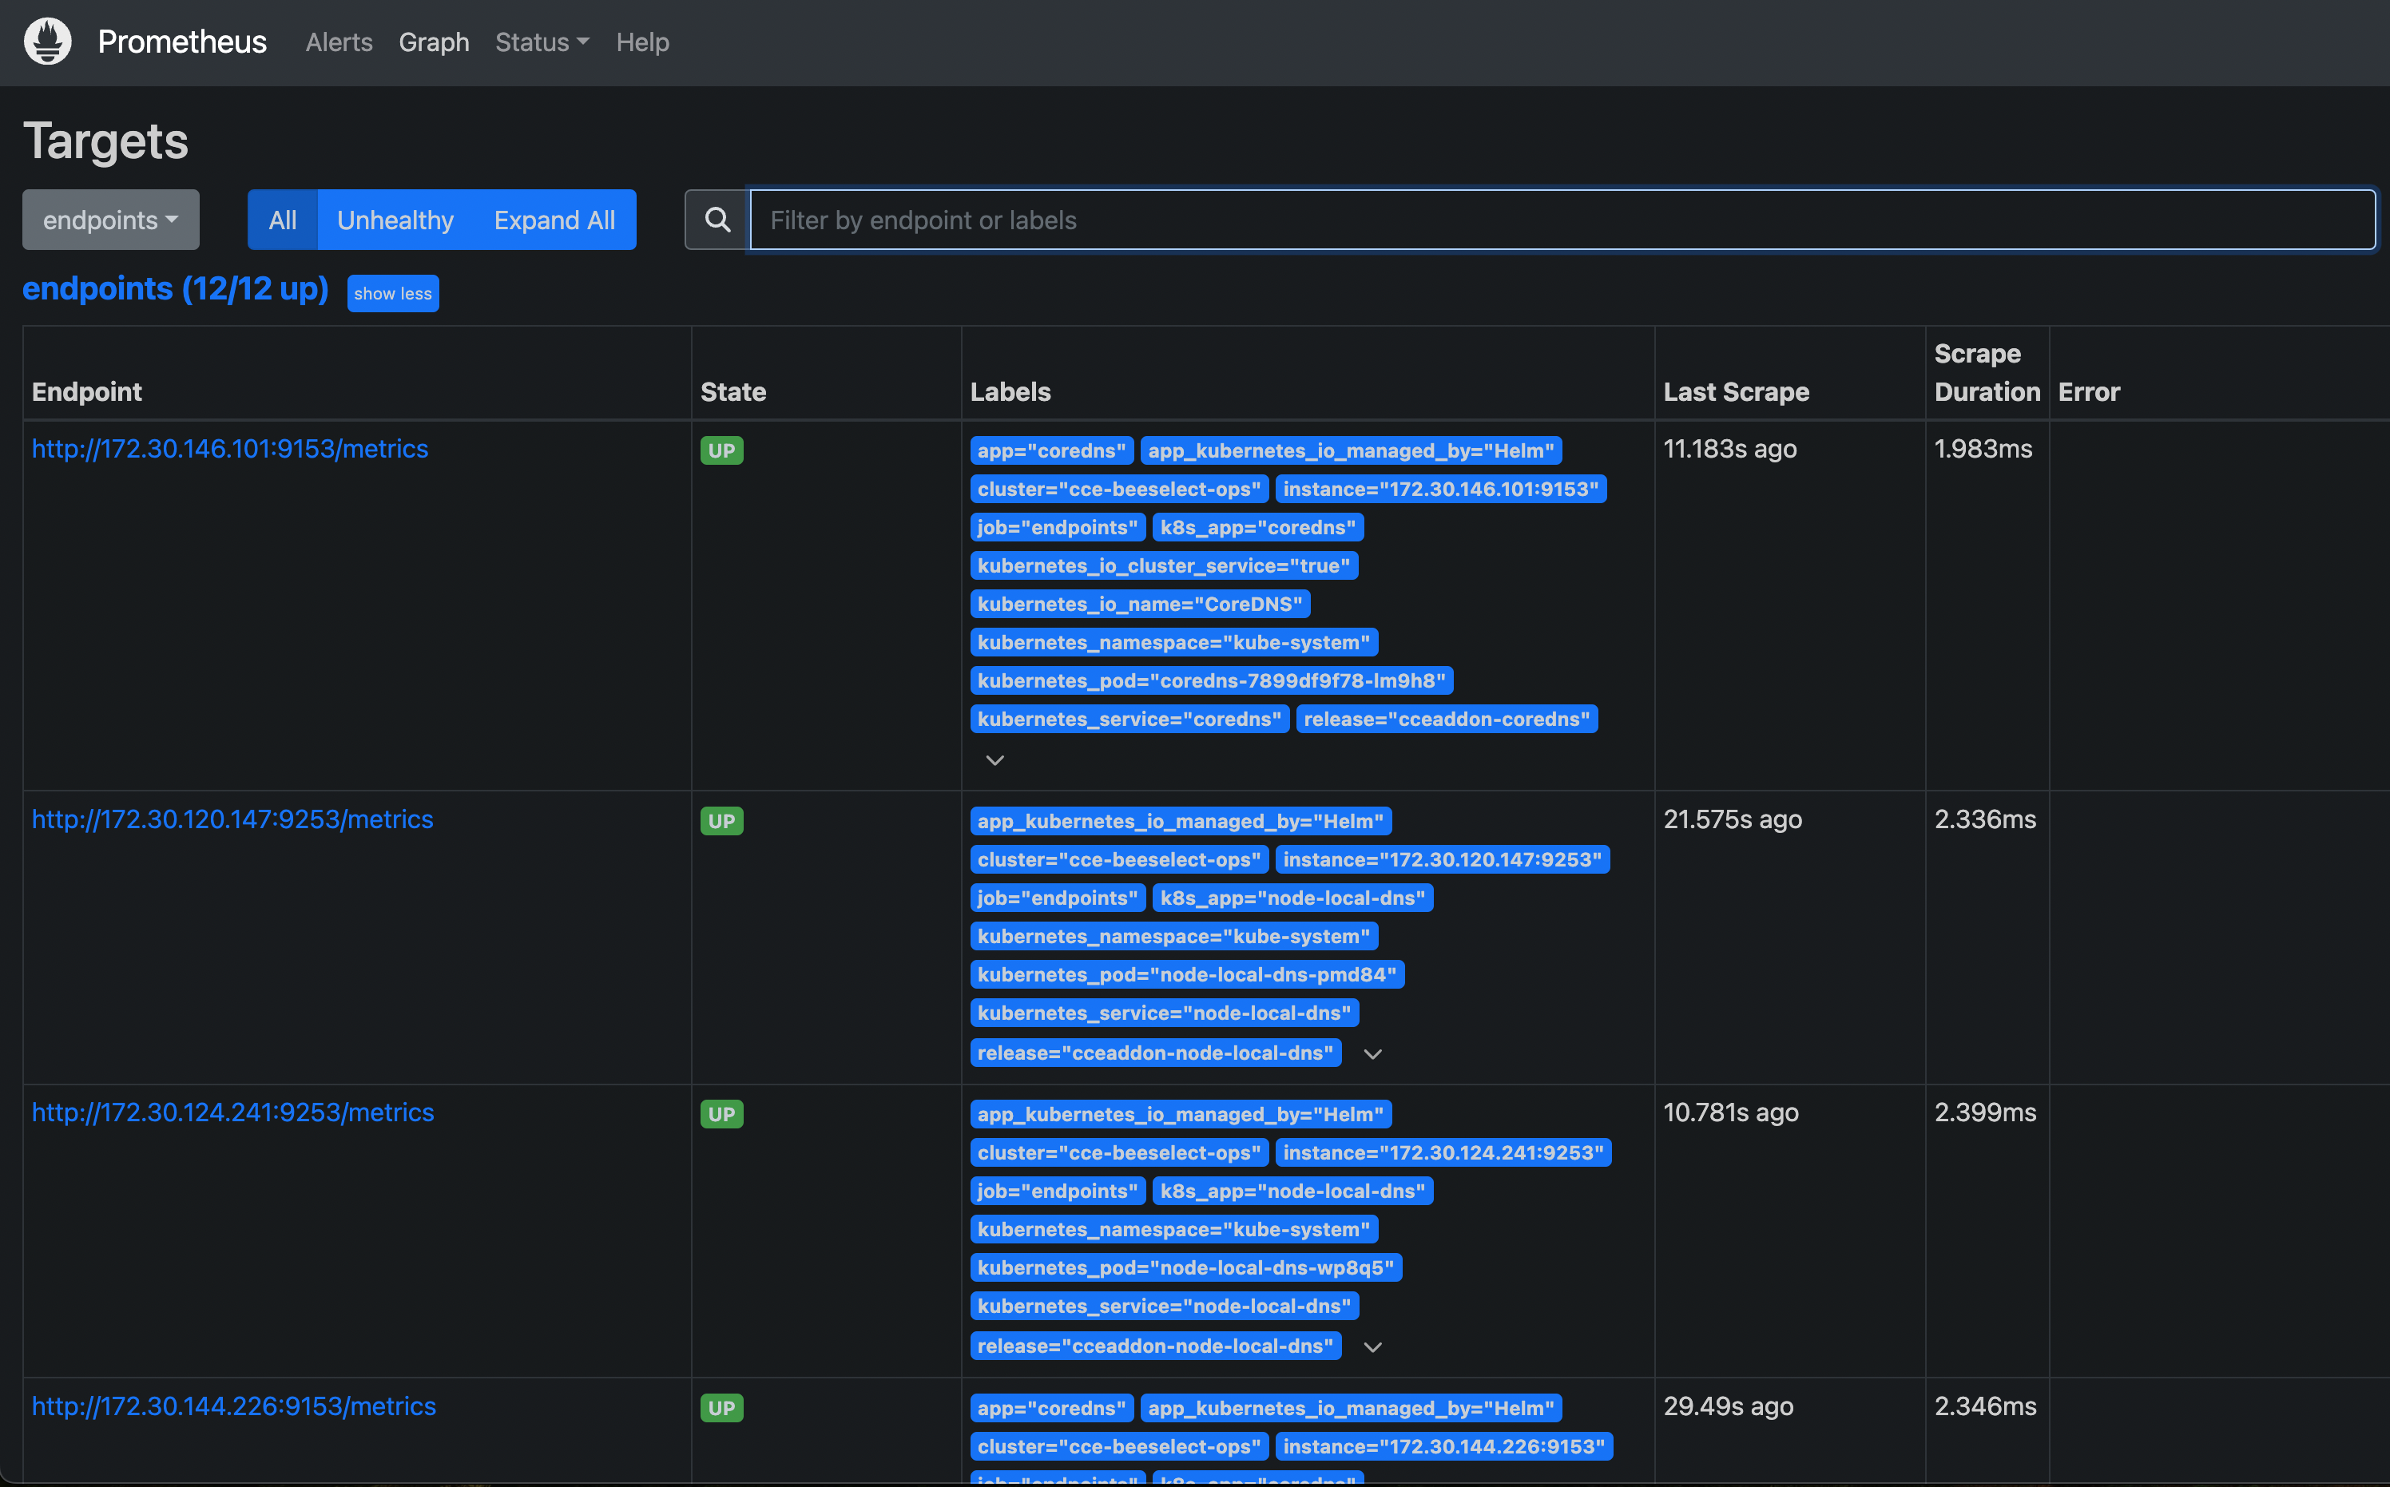Click the Expand All button
Viewport: 2390px width, 1487px height.
554,220
